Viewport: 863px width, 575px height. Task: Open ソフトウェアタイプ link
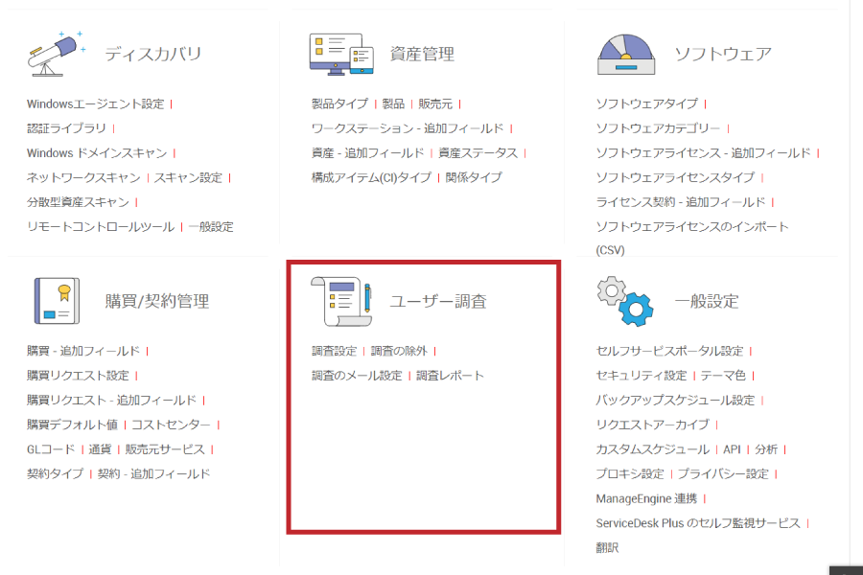pos(646,104)
